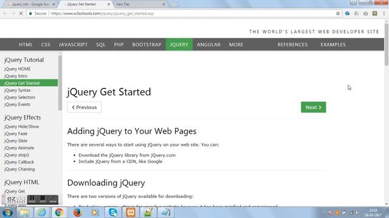Open the media player taskbar icon
Viewport: 389px width, 218px height.
(x=95, y=213)
